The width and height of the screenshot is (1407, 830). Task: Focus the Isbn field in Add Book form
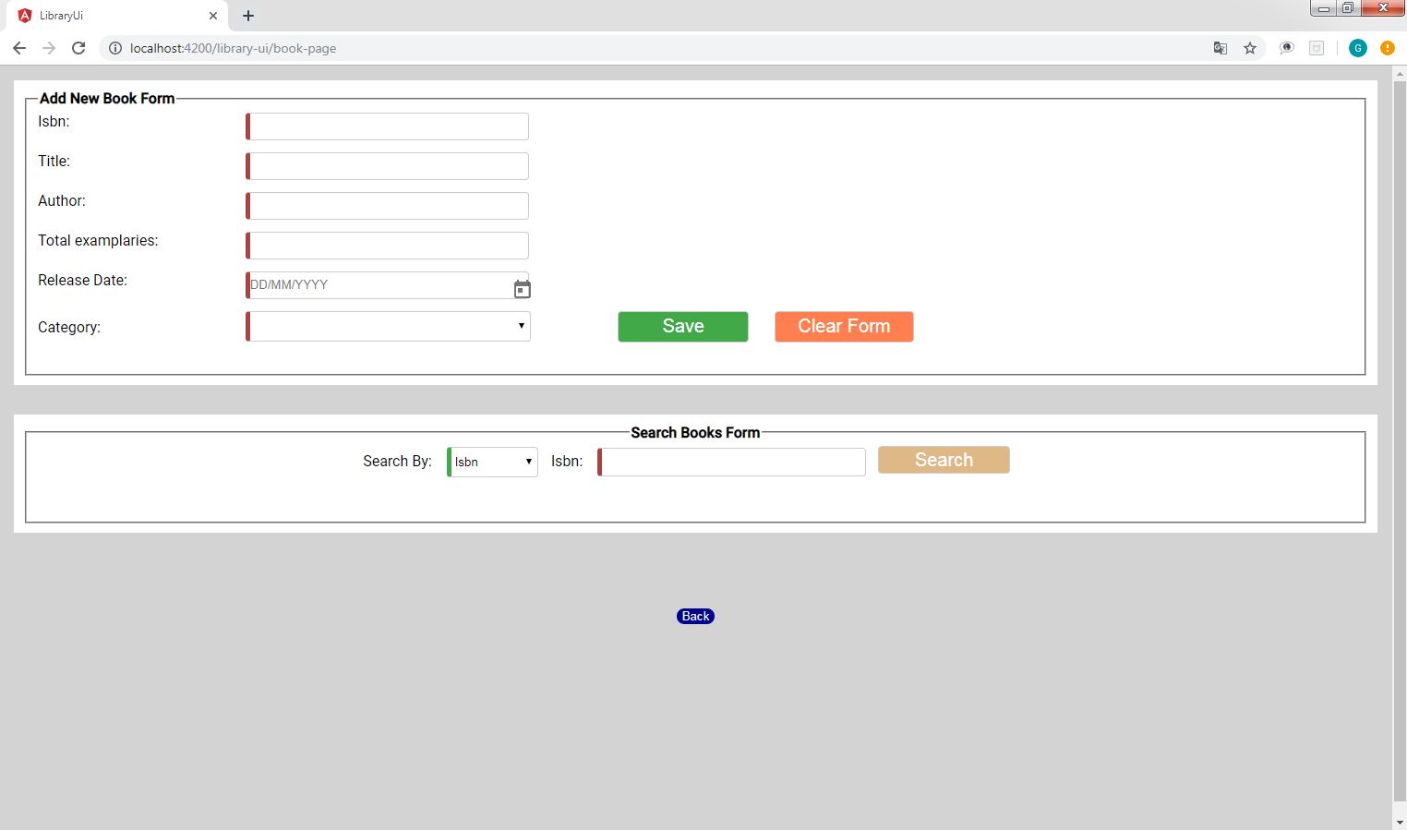click(389, 126)
